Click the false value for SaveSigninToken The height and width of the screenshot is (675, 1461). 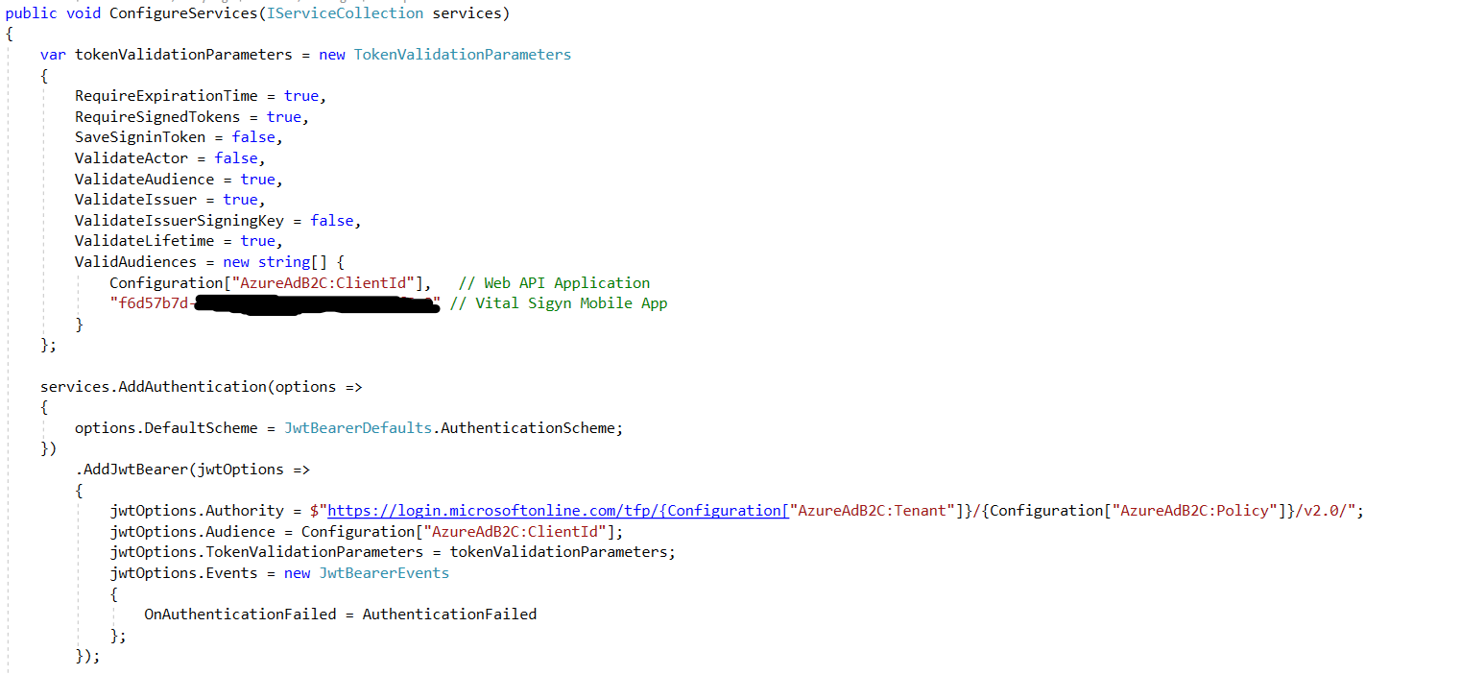(x=252, y=136)
